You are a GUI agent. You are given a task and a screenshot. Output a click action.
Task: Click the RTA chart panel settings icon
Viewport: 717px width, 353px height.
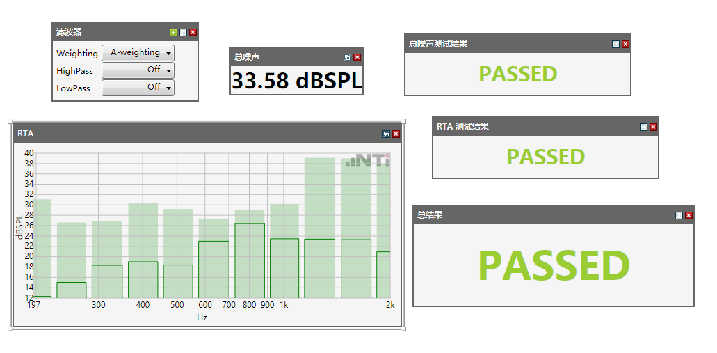click(387, 134)
